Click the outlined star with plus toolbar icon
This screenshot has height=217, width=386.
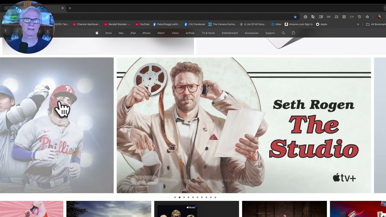[x=367, y=17]
